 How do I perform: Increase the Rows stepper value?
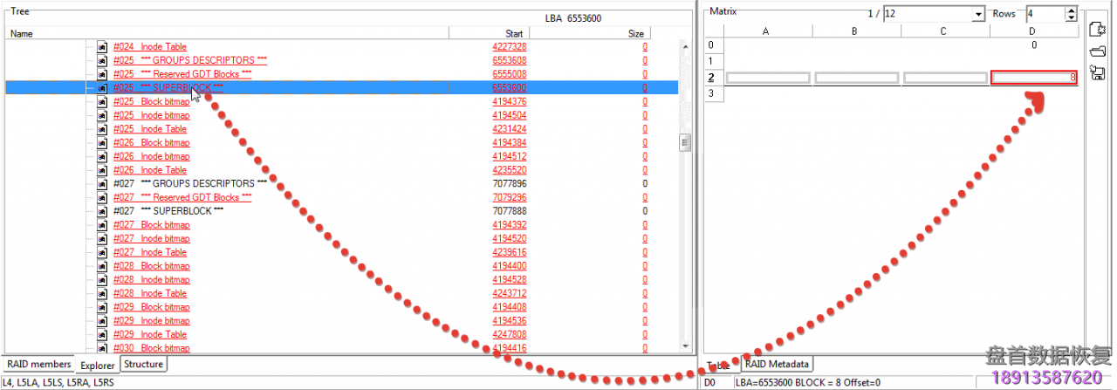click(x=1070, y=10)
